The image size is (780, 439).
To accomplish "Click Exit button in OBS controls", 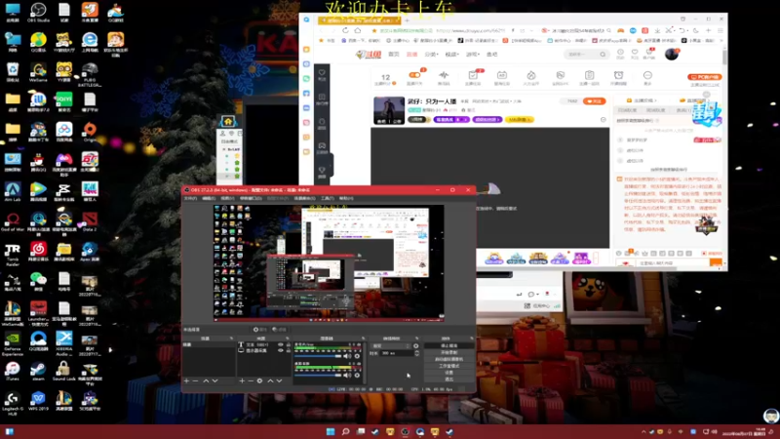I will pyautogui.click(x=449, y=379).
